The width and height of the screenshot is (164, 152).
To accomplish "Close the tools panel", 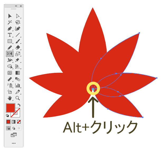I will pyautogui.click(x=21, y=6).
